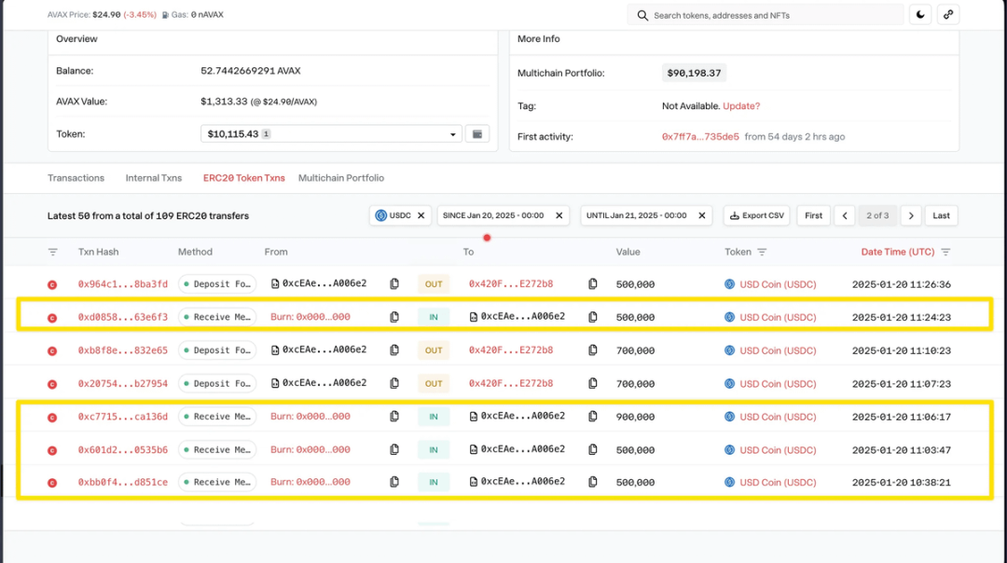Image resolution: width=1007 pixels, height=563 pixels.
Task: Open transaction hash 0xc7715...ca136d
Action: point(122,417)
